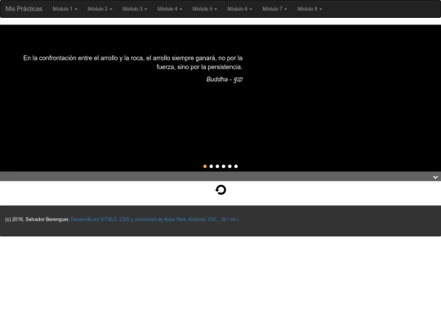Select the fifth carousel indicator dot
The height and width of the screenshot is (330, 441).
pos(229,166)
